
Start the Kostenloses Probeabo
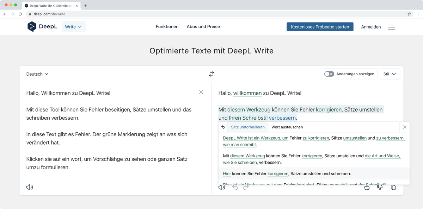point(320,26)
